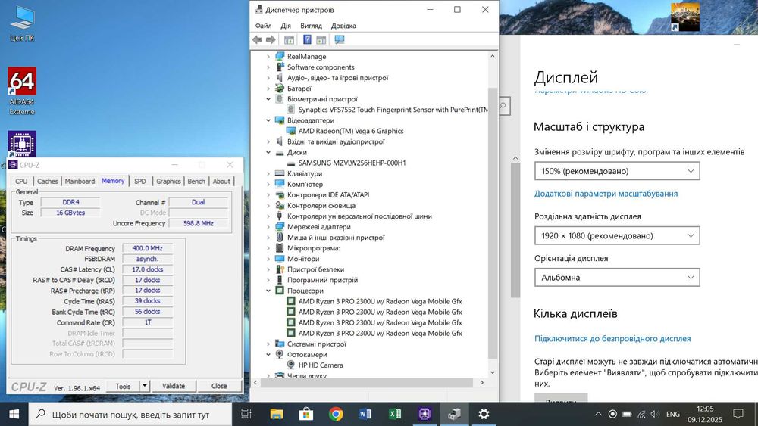Click the blue Help question mark toolbar icon

[x=307, y=40]
